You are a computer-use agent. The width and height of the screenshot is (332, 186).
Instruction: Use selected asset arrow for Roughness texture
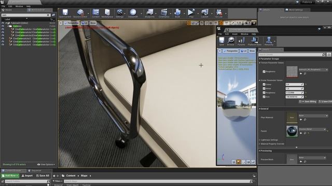301,73
